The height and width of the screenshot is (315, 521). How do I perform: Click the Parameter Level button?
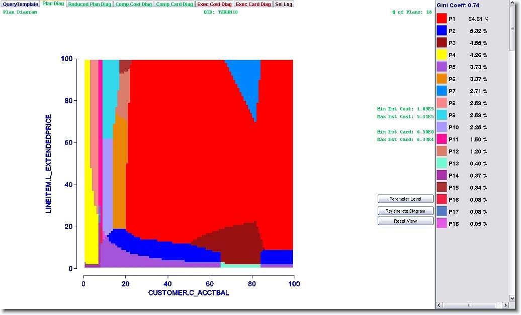(x=405, y=199)
